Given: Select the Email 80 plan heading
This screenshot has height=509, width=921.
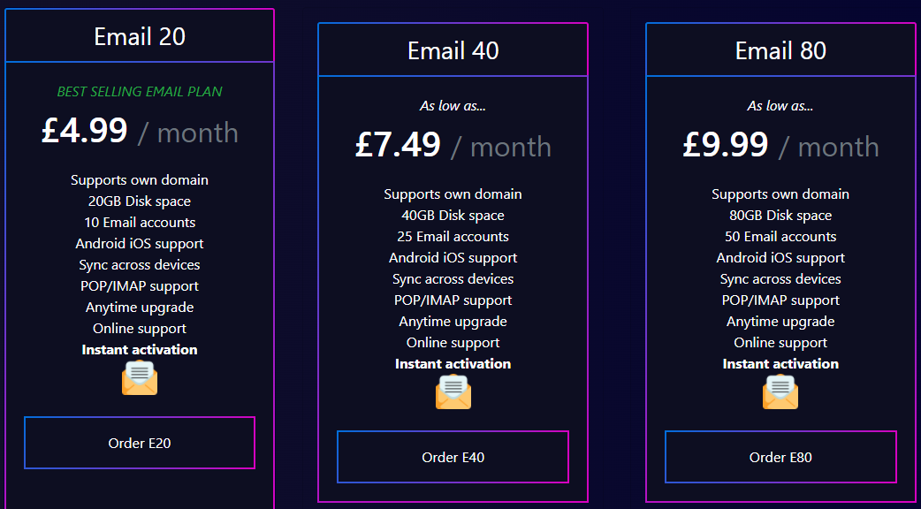Looking at the screenshot, I should click(x=780, y=50).
